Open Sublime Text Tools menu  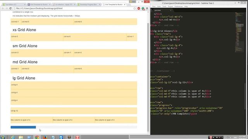point(164,7)
